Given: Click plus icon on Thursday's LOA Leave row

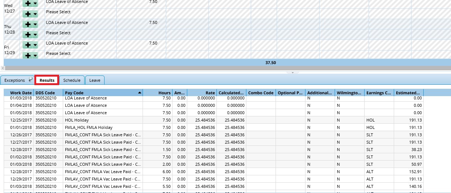Looking at the screenshot, I should 28,24.
